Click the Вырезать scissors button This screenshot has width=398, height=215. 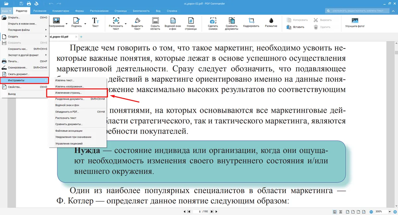[323, 20]
